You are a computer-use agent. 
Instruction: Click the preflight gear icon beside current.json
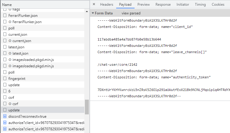10,41
